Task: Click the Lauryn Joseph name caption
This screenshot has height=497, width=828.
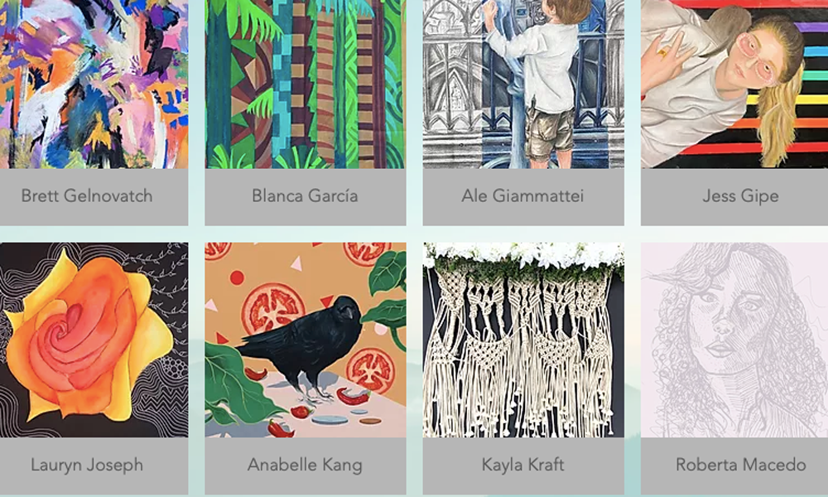Action: [87, 465]
